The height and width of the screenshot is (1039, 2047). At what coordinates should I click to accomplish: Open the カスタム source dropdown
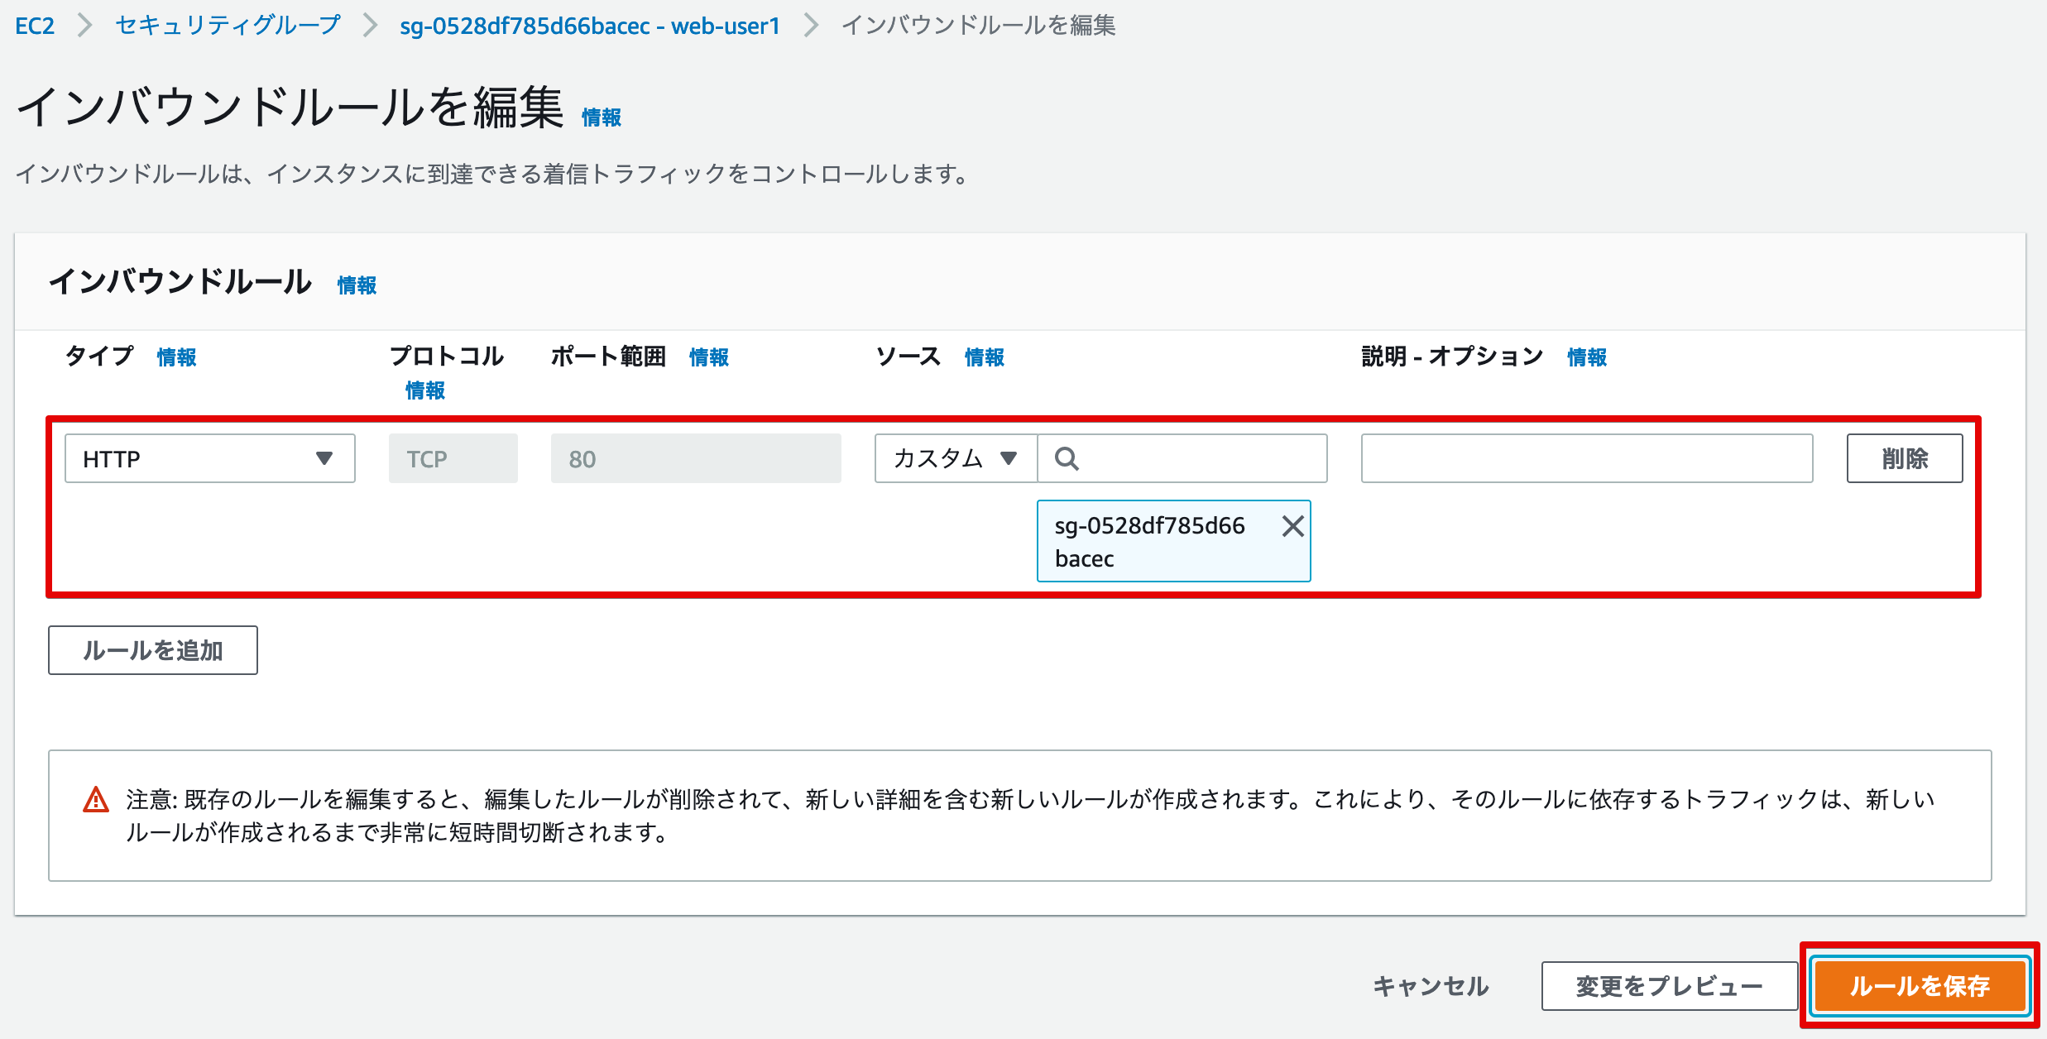(x=956, y=458)
